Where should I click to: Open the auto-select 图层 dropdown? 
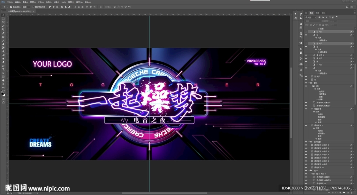[x=26, y=7]
